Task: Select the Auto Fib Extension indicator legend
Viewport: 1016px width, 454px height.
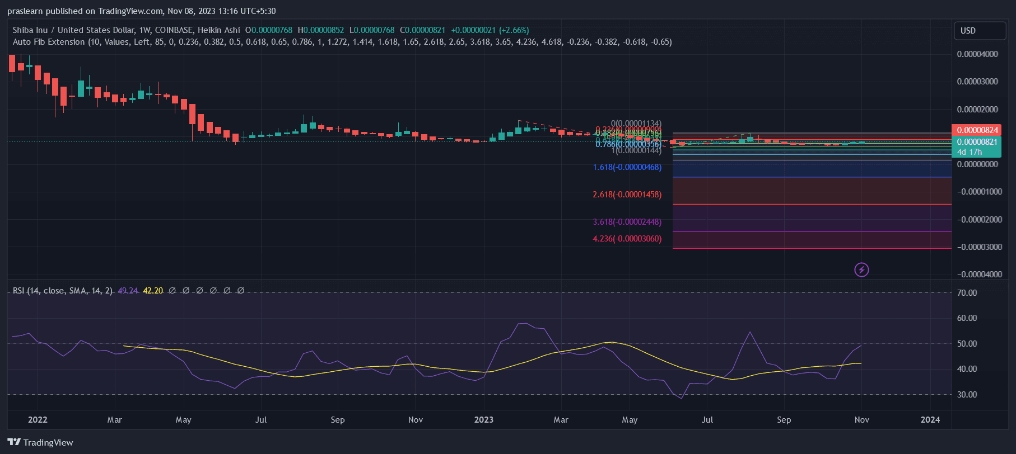Action: 49,42
